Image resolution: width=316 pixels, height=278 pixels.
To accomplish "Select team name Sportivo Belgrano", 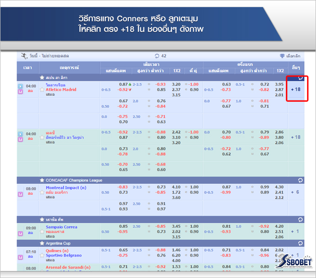I will pyautogui.click(x=64, y=255).
